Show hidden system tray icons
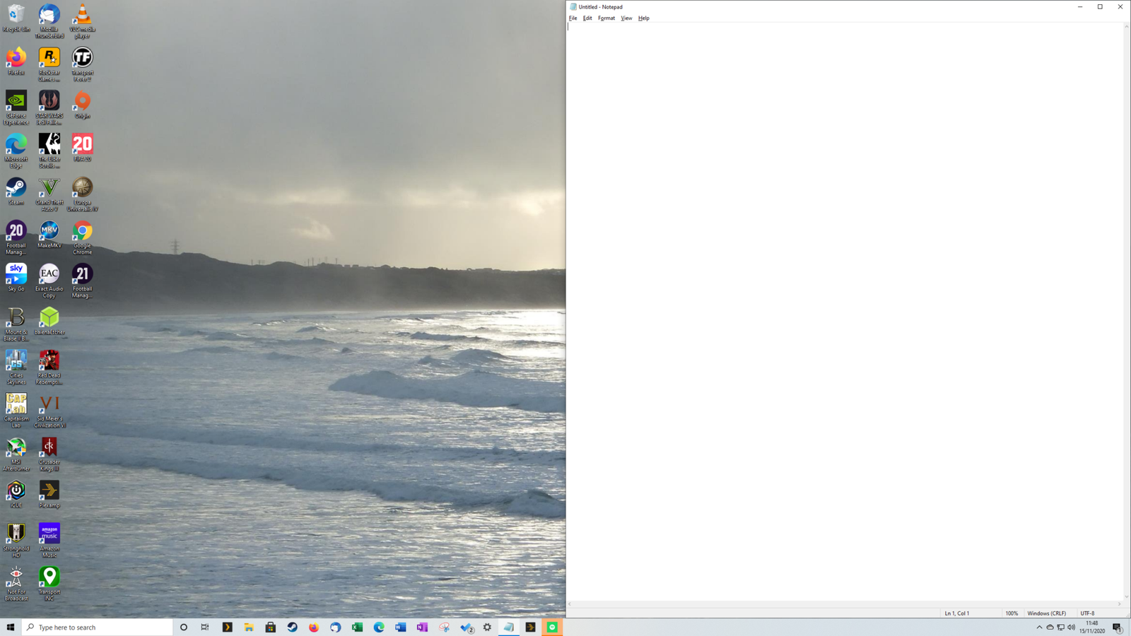 (1039, 627)
